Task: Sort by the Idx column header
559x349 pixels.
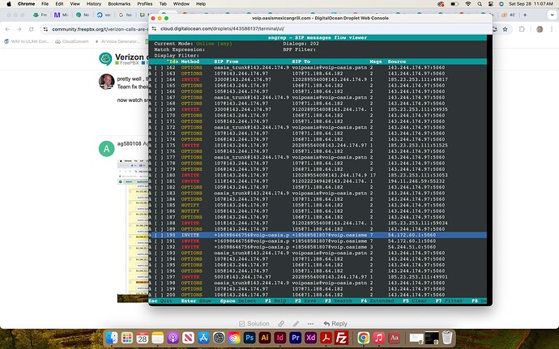Action: coord(173,62)
